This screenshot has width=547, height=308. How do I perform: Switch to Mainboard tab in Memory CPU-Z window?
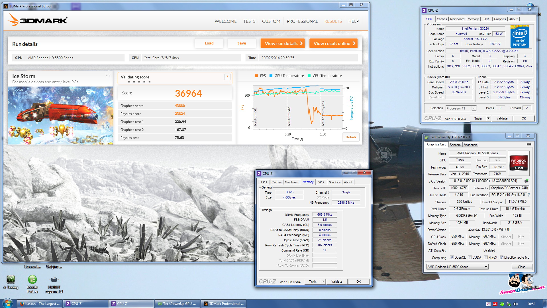pos(292,182)
